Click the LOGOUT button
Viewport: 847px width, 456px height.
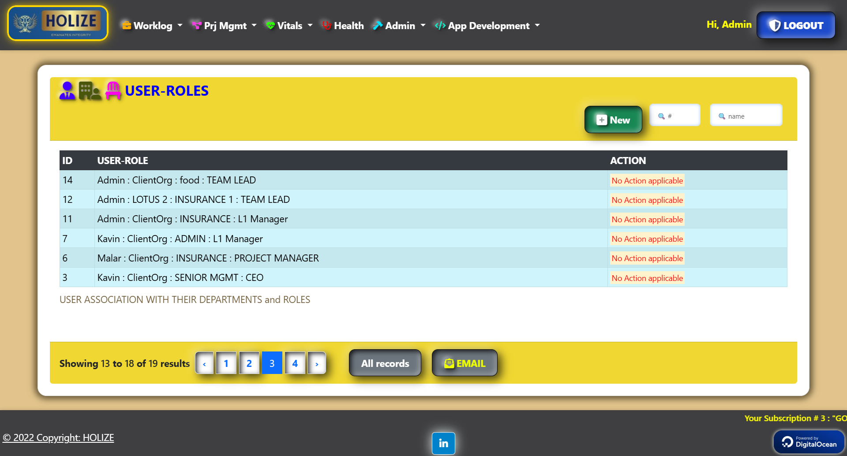point(796,25)
